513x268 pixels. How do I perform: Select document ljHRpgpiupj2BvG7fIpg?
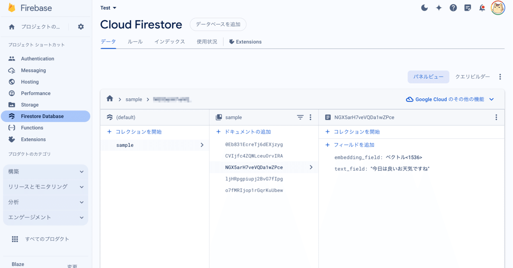(254, 179)
